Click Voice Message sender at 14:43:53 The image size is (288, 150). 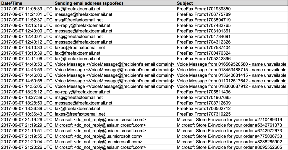pyautogui.click(x=115, y=64)
